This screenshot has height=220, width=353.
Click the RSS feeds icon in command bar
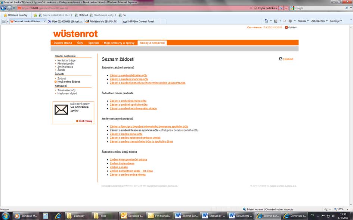(x=276, y=21)
